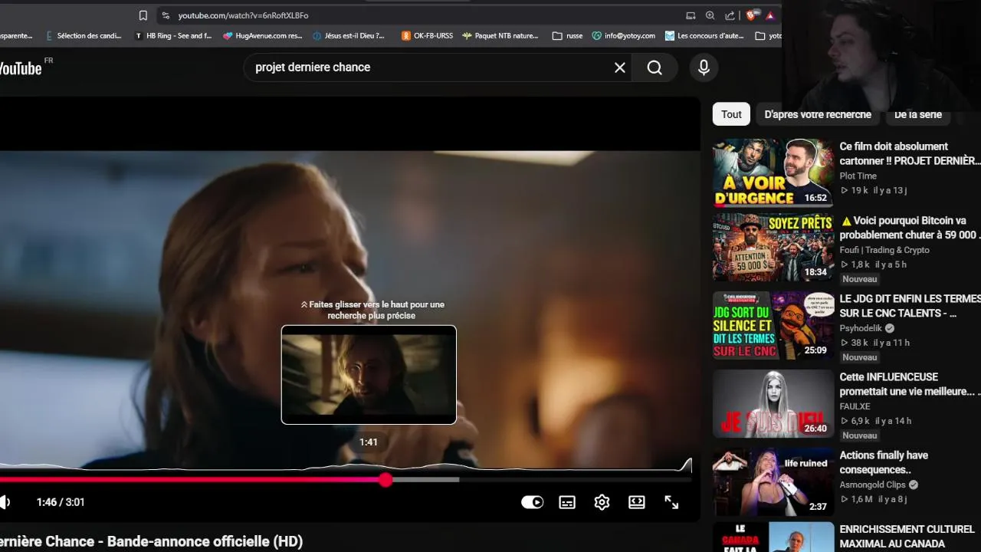Click the '1:46 / 3:01' time display

[x=61, y=502]
